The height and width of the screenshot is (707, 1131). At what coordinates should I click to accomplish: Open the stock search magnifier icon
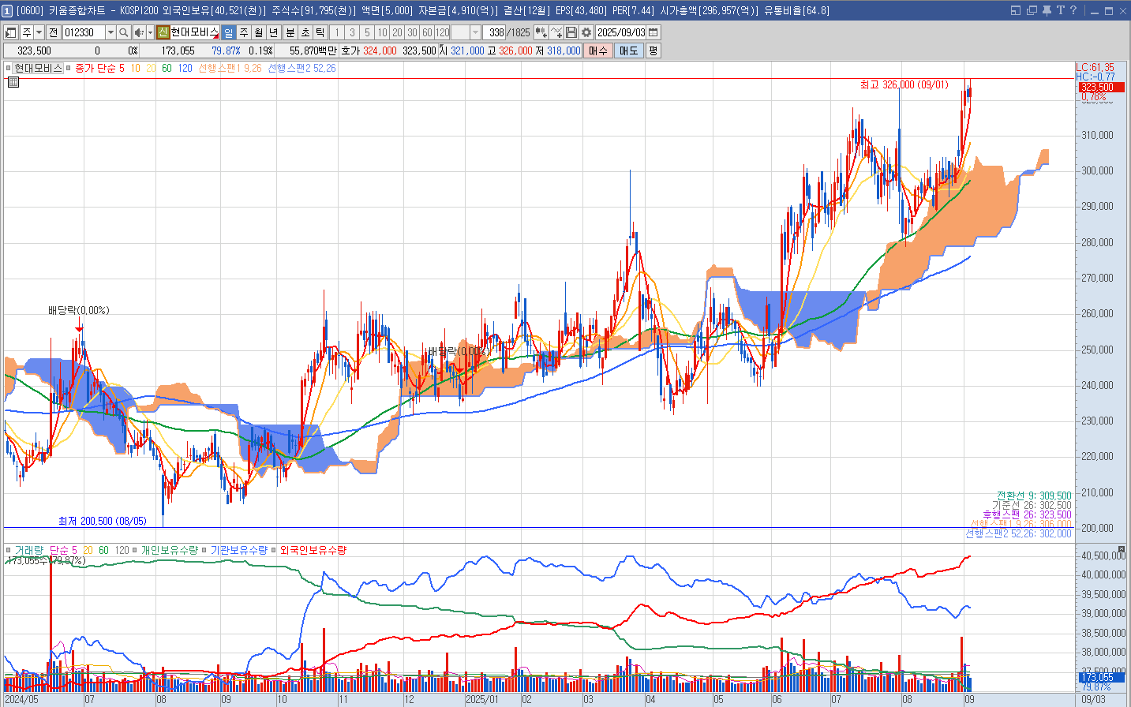(124, 32)
